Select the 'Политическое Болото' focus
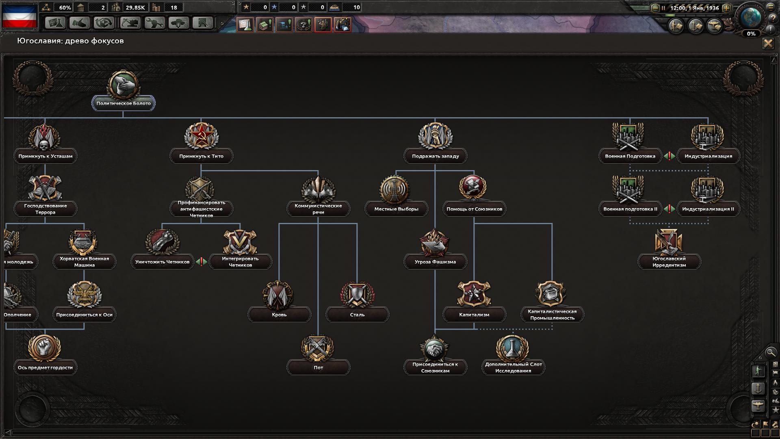Screen dimensions: 780x439 (x=123, y=91)
